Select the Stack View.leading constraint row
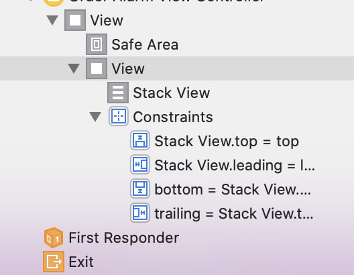The width and height of the screenshot is (354, 275). click(177, 165)
